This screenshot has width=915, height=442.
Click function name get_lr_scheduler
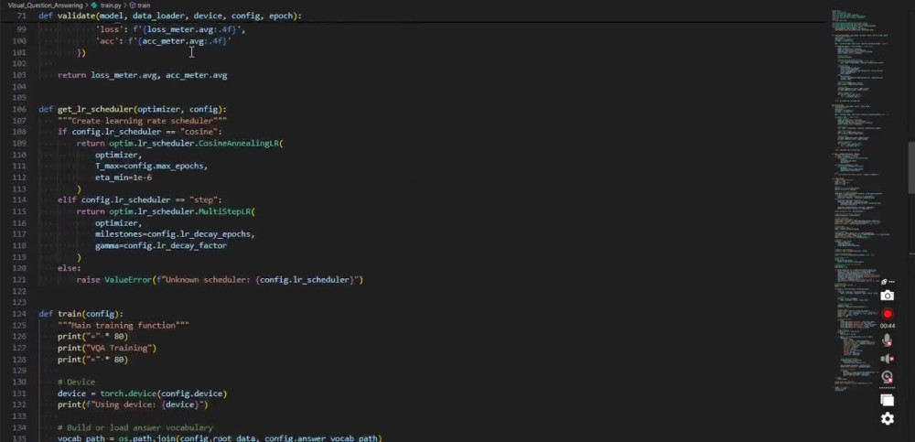point(94,109)
